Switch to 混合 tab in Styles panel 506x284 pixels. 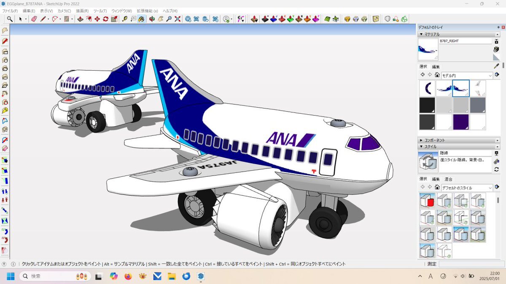tap(449, 179)
